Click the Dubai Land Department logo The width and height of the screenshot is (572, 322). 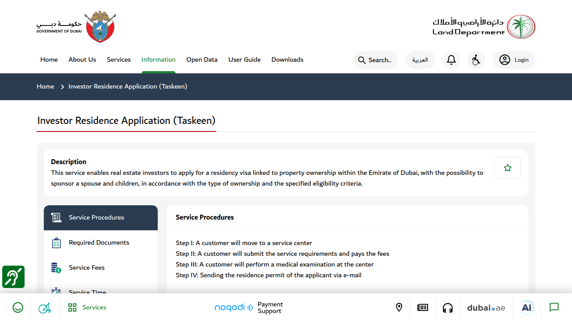[x=484, y=27]
